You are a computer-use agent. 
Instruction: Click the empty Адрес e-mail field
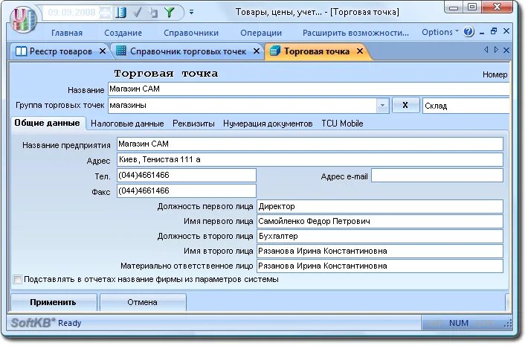click(x=437, y=176)
